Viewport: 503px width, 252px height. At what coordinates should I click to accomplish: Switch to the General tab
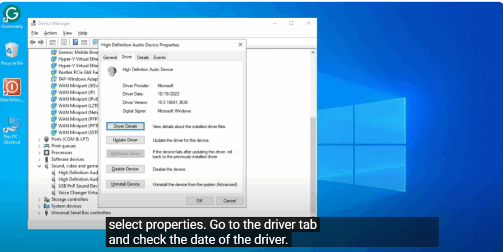110,57
